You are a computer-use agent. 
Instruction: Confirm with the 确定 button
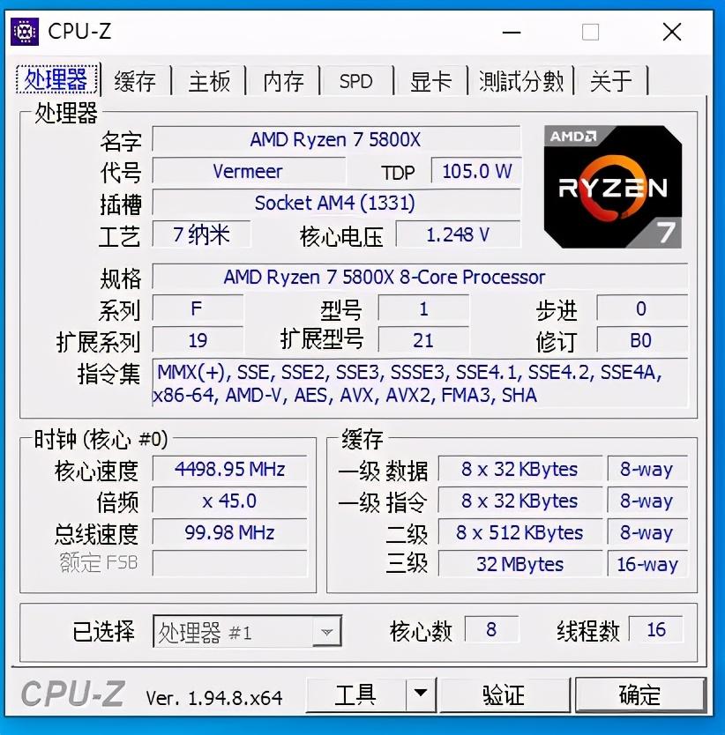(640, 694)
